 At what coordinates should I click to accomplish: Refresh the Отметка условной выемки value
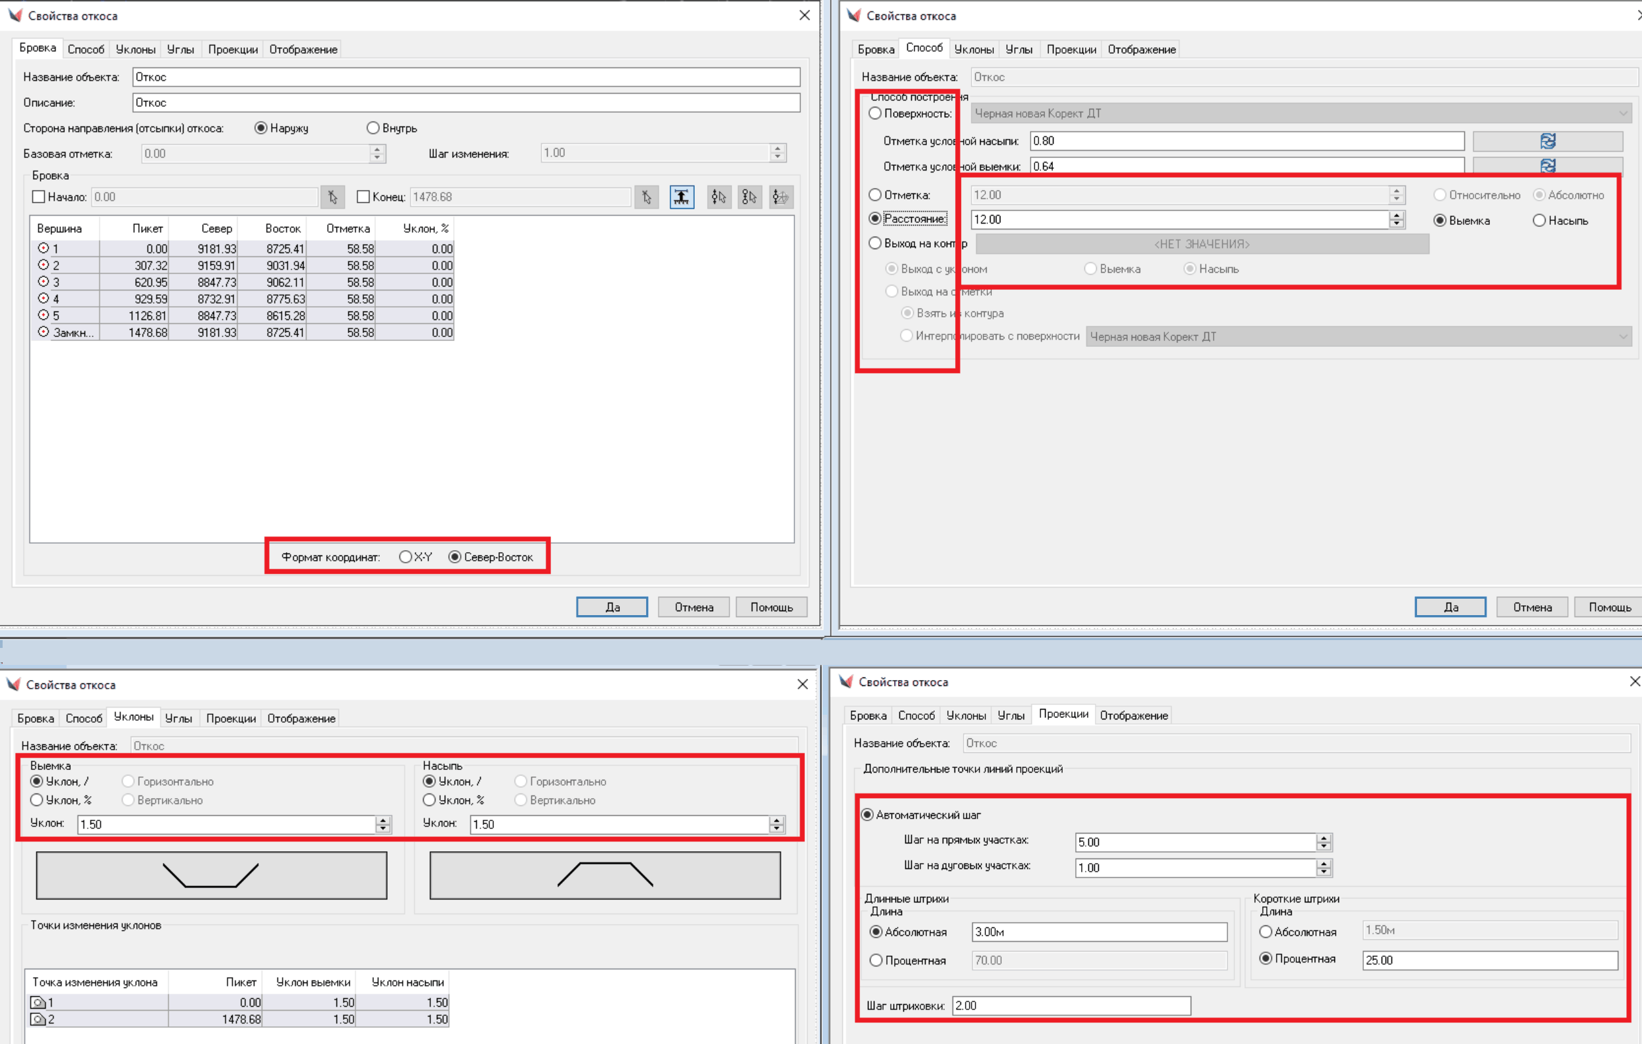coord(1548,166)
